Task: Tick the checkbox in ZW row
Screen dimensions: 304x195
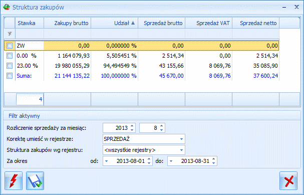Action: click(x=10, y=46)
